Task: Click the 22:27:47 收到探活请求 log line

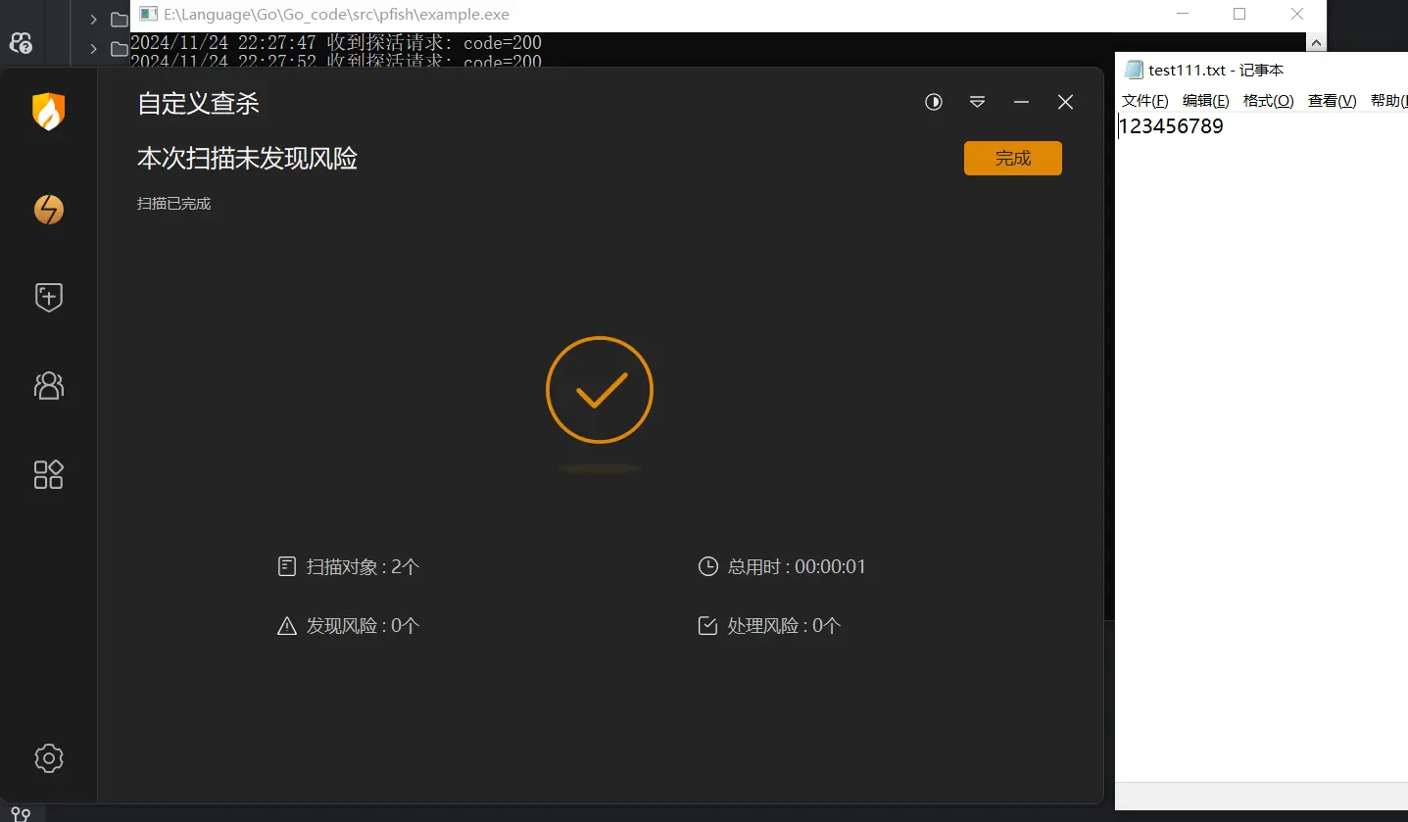Action: [335, 43]
